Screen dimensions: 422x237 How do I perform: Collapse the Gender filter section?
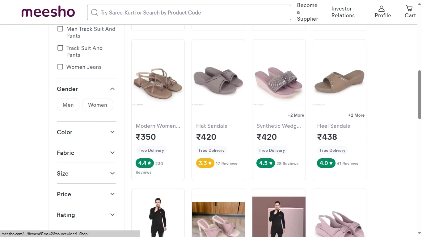pyautogui.click(x=112, y=89)
